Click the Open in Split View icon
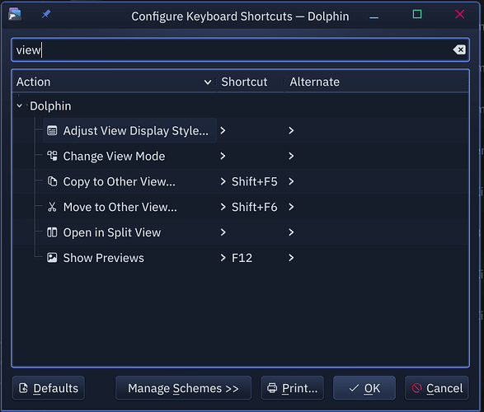This screenshot has height=412, width=484. (52, 232)
